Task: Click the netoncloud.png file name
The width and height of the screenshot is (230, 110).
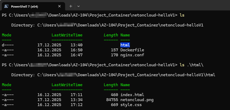Action: coord(137,100)
